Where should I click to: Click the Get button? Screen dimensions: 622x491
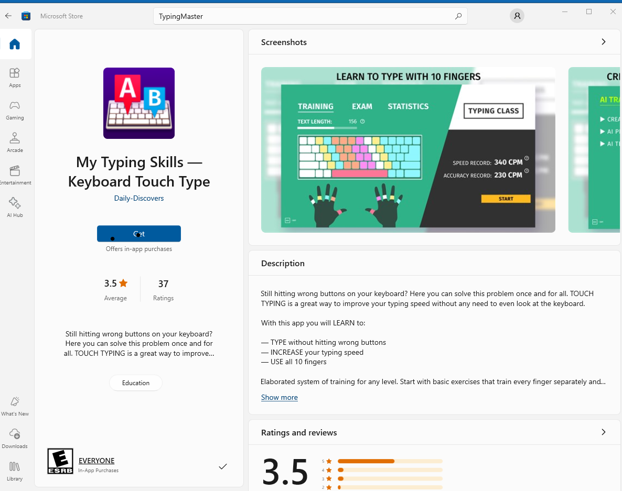tap(139, 233)
